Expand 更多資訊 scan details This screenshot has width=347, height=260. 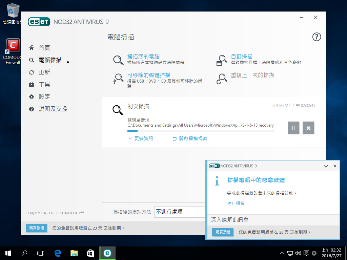pos(141,138)
